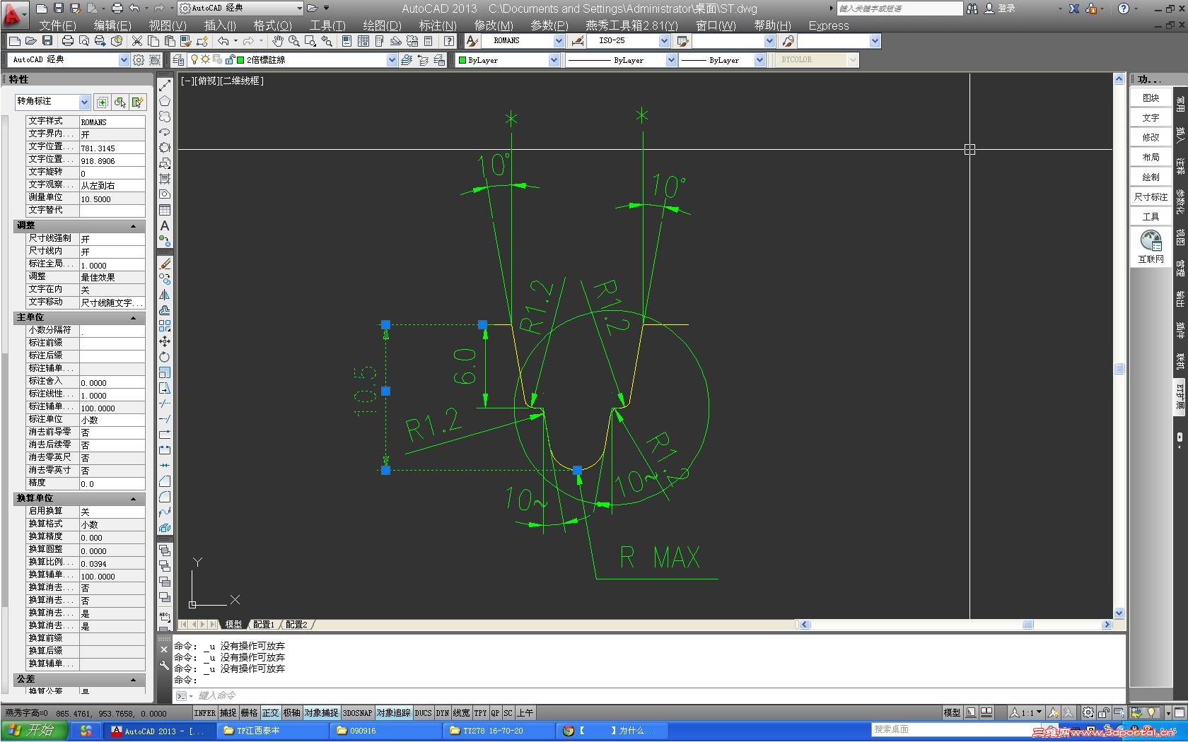Click the Chrome icon in taskbar
1188x742 pixels.
(x=568, y=731)
